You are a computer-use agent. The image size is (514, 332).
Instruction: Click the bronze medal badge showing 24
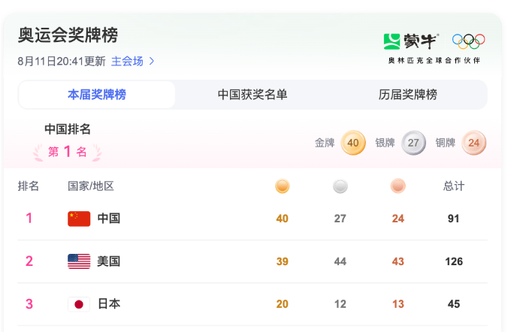tap(473, 143)
